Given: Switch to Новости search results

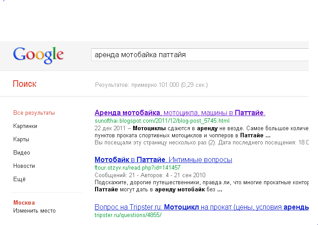Looking at the screenshot, I should (x=24, y=166).
